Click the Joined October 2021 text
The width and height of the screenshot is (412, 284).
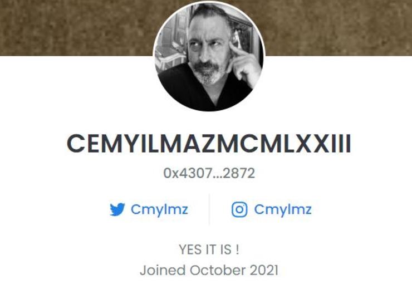tap(209, 270)
